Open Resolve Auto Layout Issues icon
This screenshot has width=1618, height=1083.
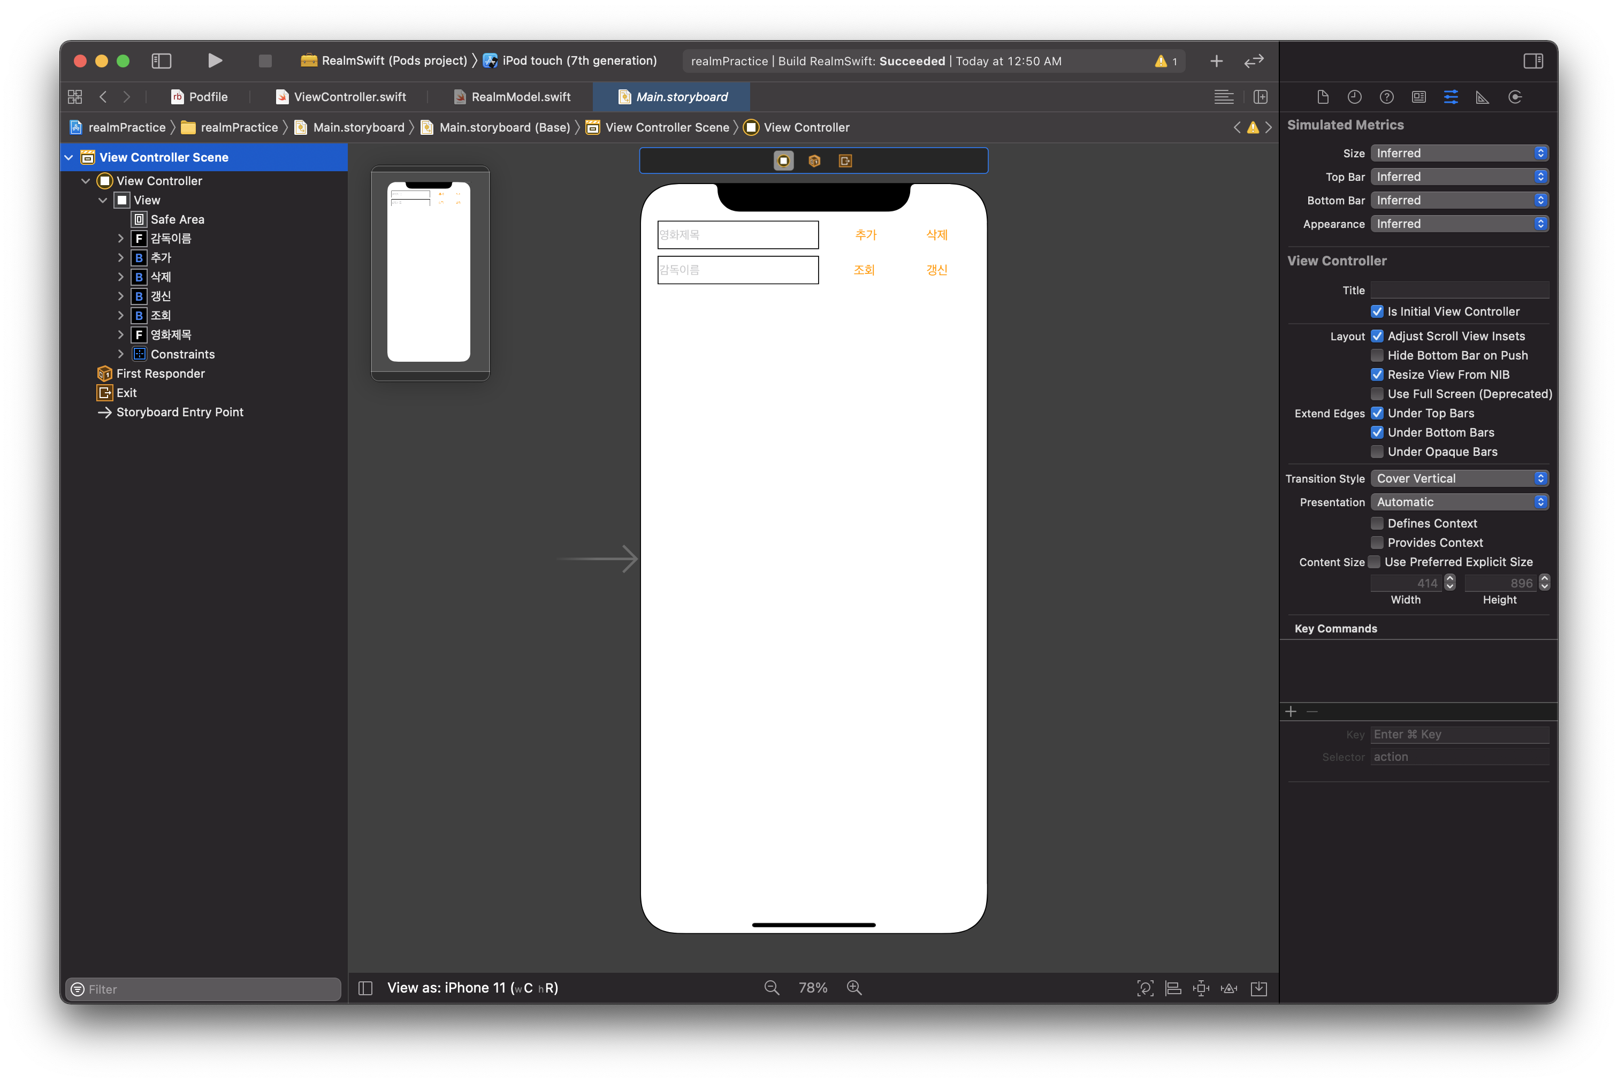[x=1228, y=988]
